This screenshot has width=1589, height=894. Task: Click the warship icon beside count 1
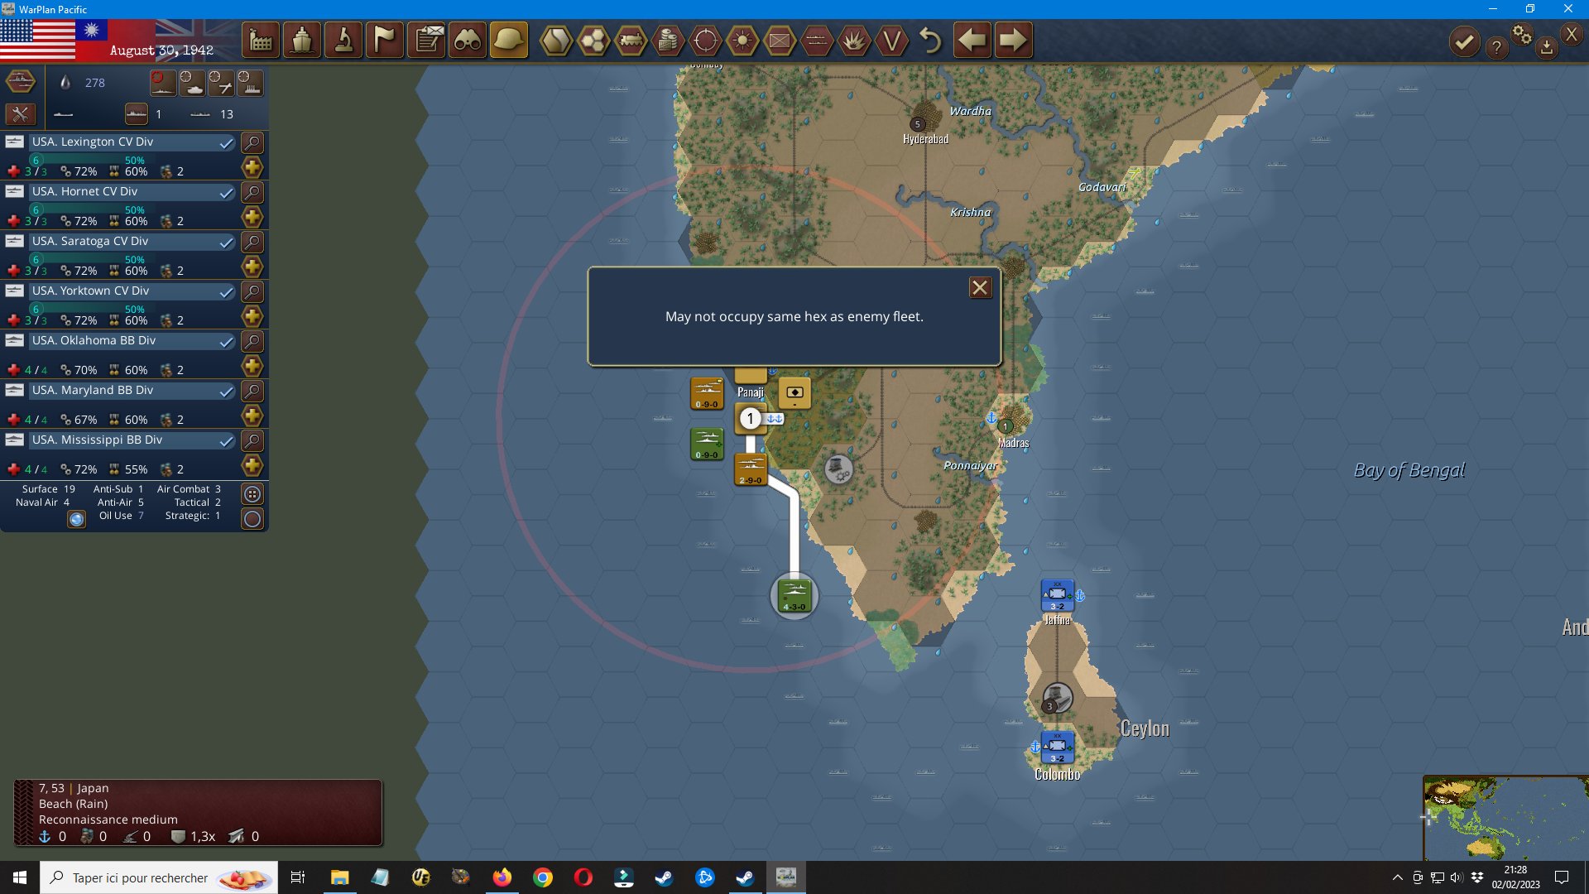point(137,114)
